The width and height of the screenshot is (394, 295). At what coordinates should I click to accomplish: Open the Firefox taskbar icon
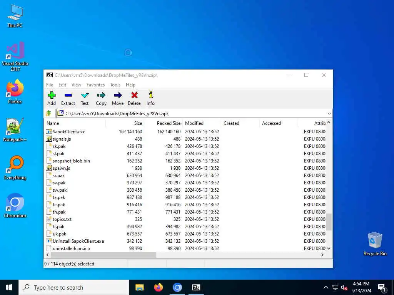tap(158, 287)
